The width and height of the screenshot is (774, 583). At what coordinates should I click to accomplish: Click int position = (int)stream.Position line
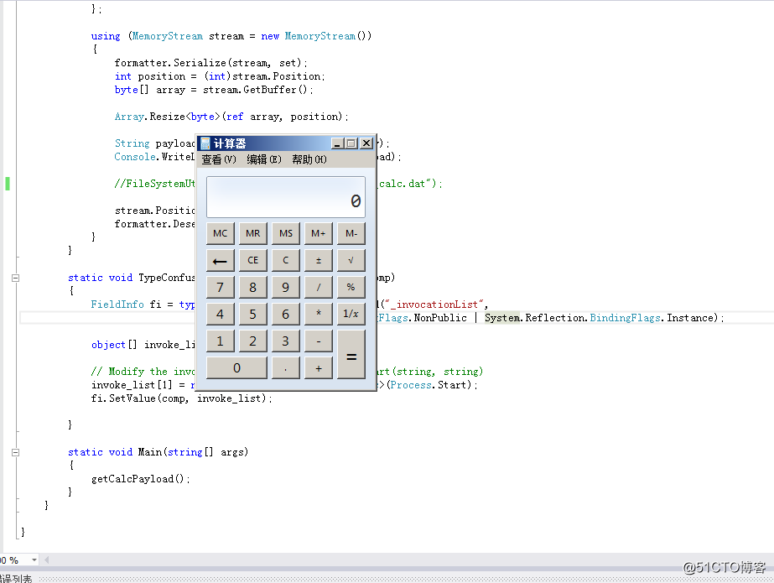tap(220, 76)
